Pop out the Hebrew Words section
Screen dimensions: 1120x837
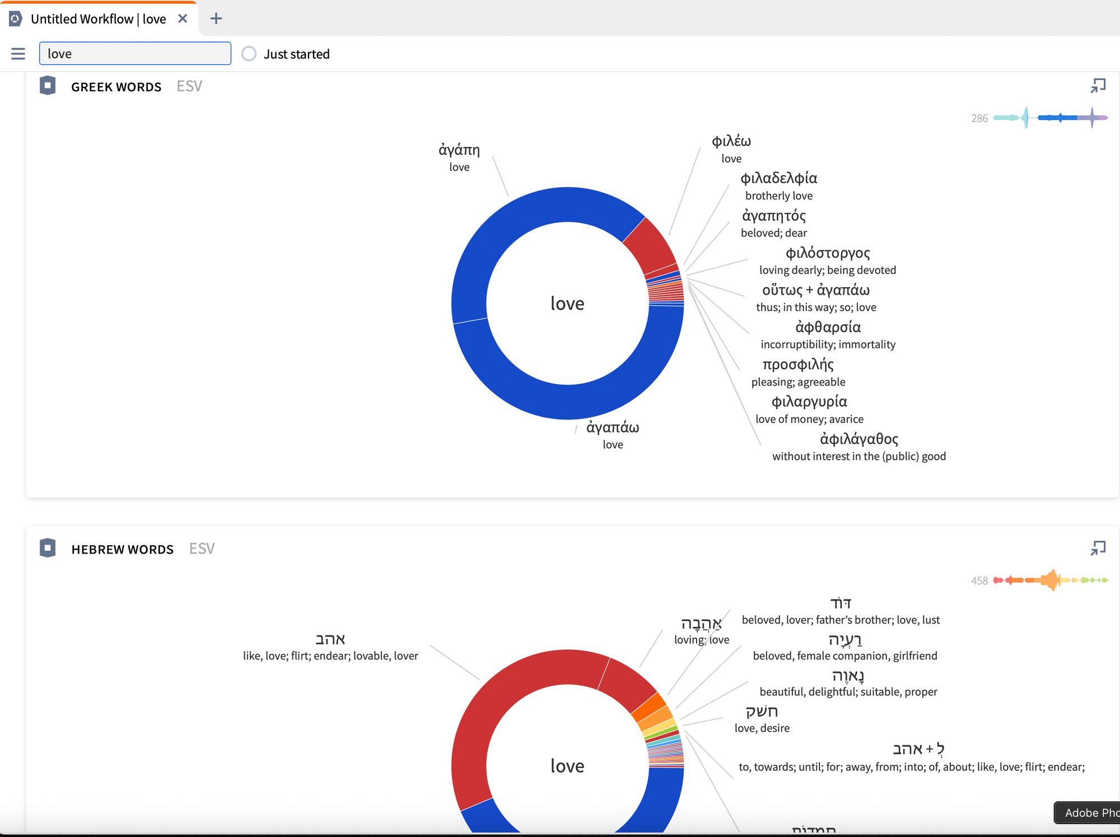(1098, 548)
